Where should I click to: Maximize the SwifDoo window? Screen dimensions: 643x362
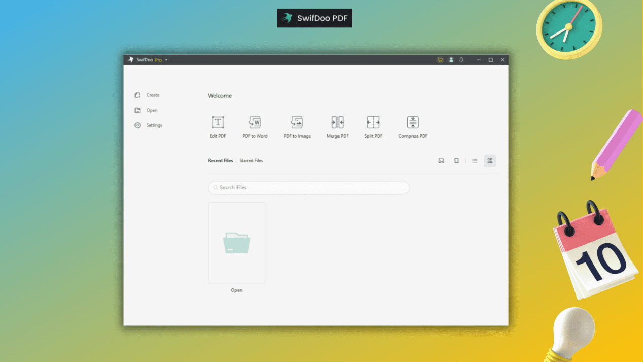[x=490, y=60]
